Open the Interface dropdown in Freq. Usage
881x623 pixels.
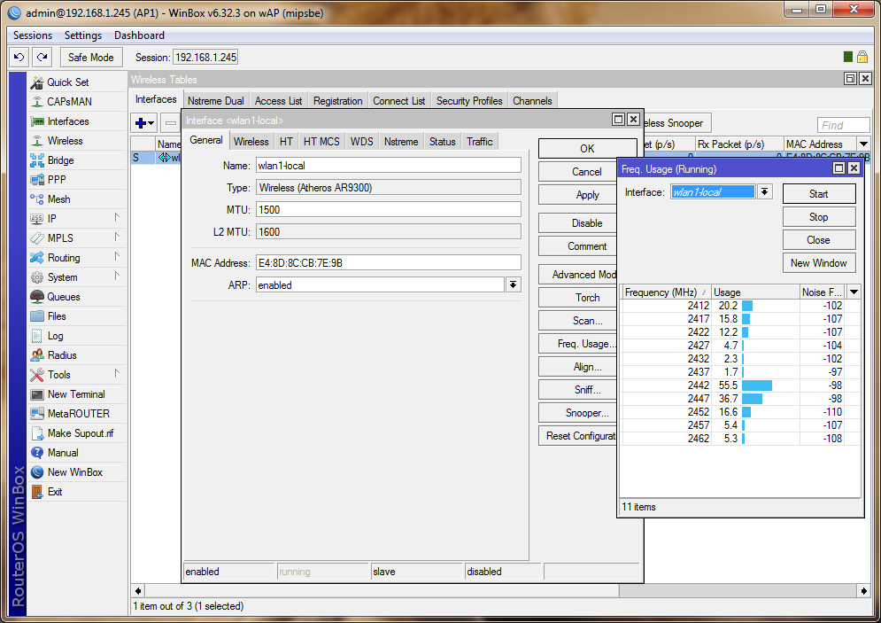click(x=765, y=192)
